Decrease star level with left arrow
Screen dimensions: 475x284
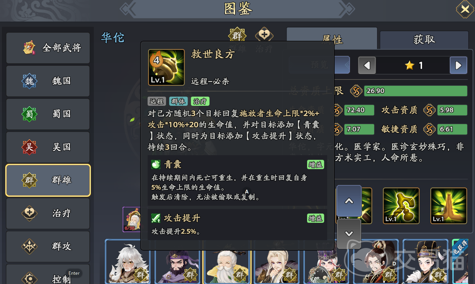[x=367, y=66]
